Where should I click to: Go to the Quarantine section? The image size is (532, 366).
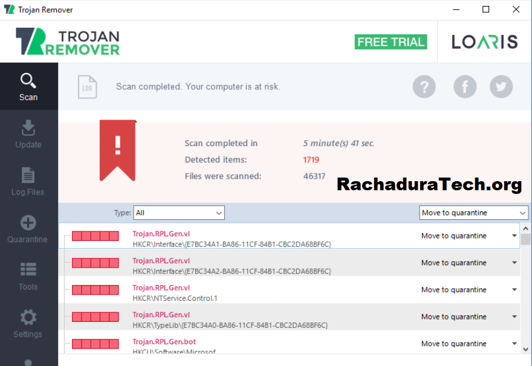pos(28,229)
